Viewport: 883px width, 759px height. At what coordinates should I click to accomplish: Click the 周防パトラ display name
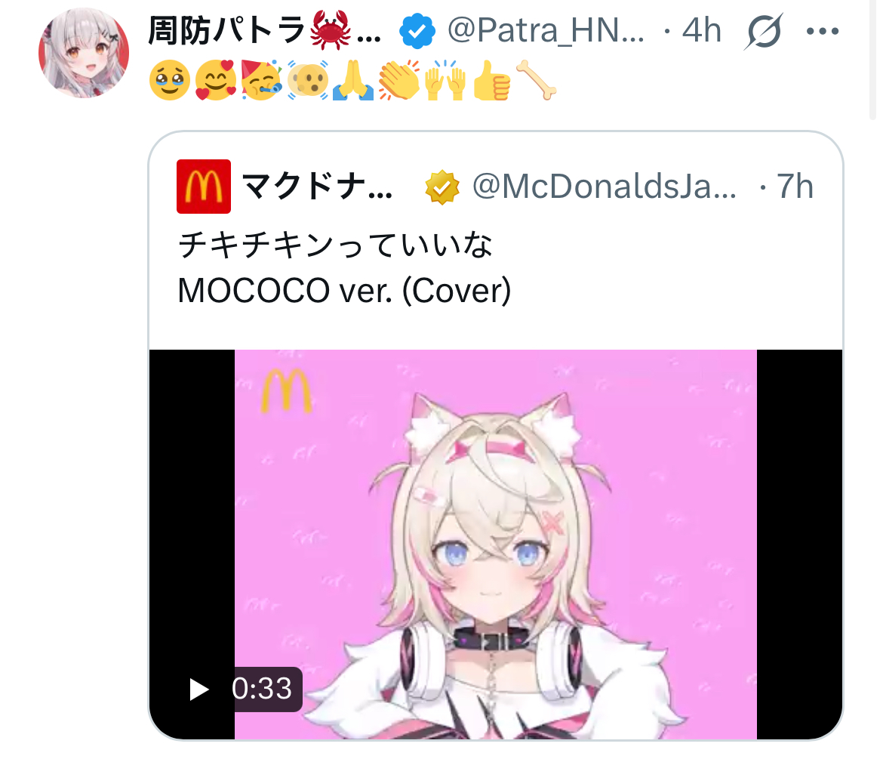pyautogui.click(x=264, y=30)
